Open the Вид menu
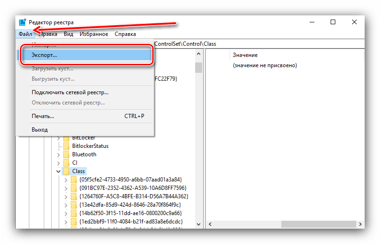This screenshot has width=380, height=244. click(68, 34)
